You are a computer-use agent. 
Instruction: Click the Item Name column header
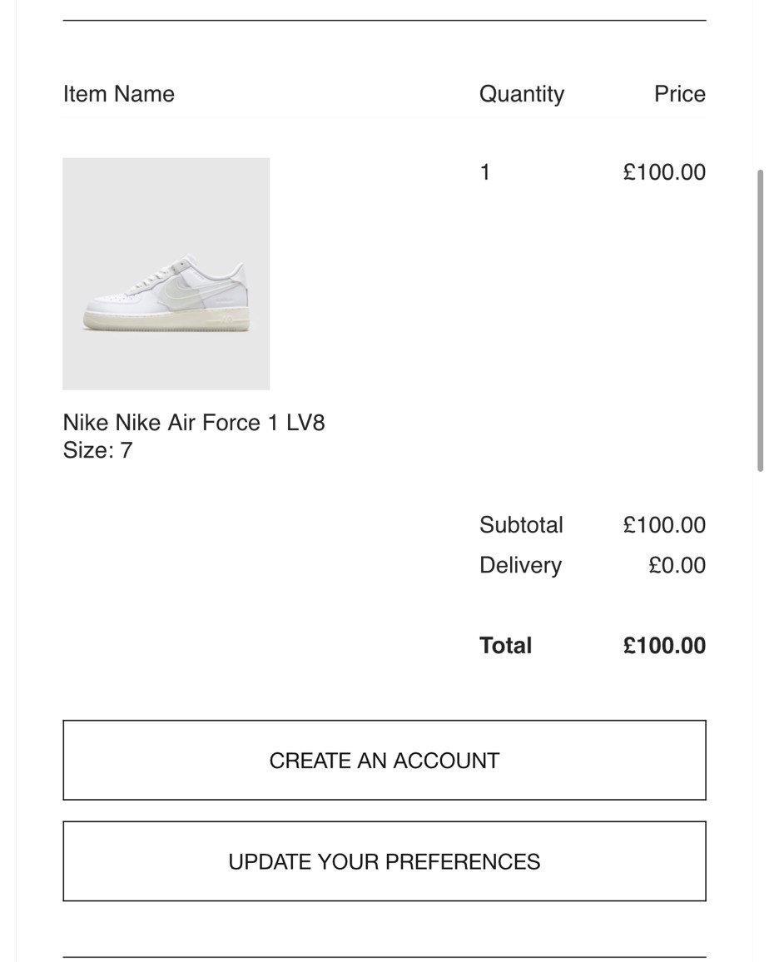[118, 94]
